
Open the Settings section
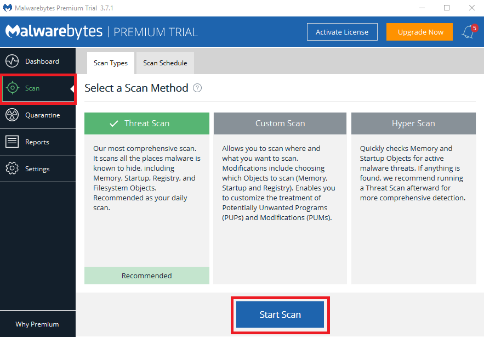click(x=38, y=169)
